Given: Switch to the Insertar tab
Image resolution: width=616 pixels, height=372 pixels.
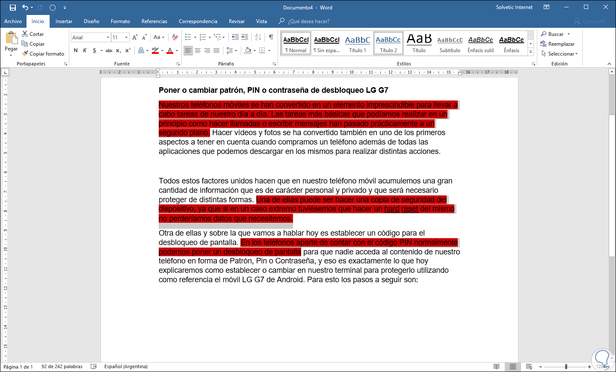Looking at the screenshot, I should [64, 21].
